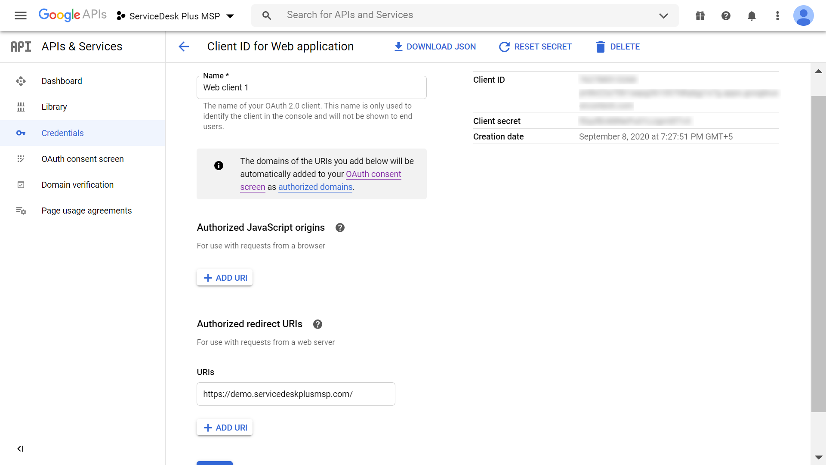Go to the Dashboard page

tap(62, 81)
